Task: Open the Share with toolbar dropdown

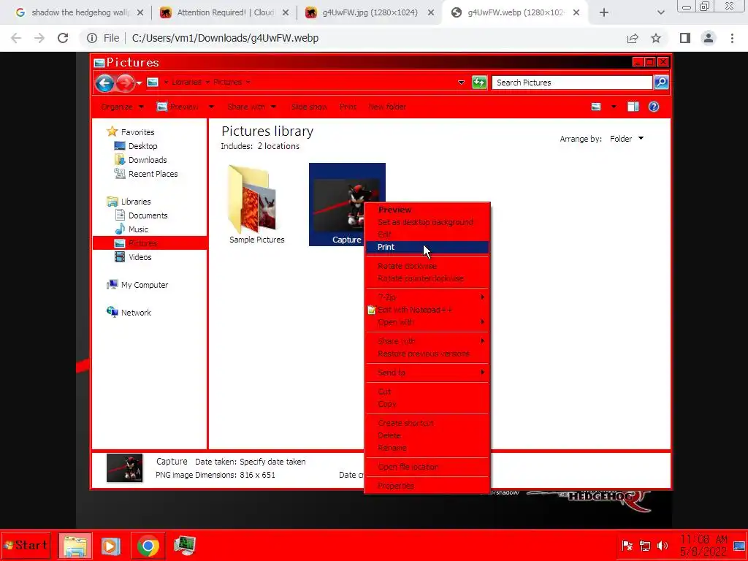Action: click(x=251, y=107)
